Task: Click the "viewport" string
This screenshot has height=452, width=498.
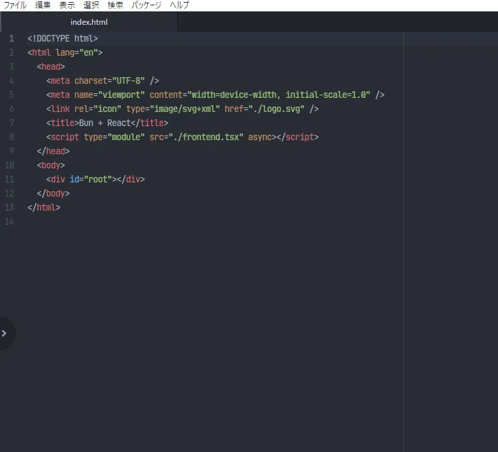Action: tap(121, 95)
